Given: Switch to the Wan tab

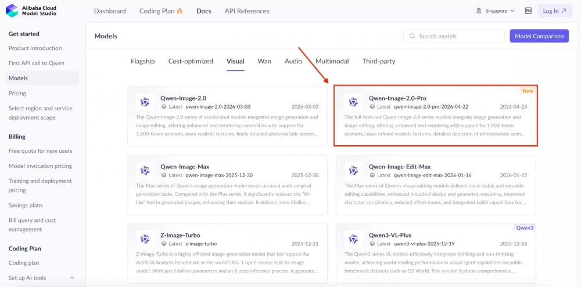Looking at the screenshot, I should (264, 61).
